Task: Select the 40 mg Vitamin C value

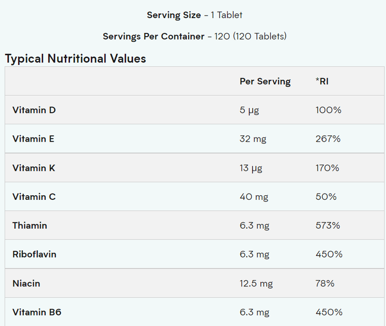Action: point(254,197)
